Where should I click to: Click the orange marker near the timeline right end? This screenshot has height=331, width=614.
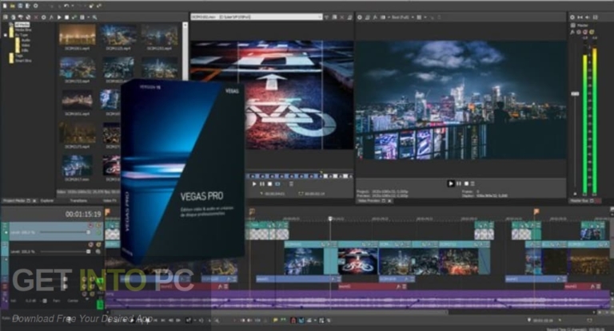[536, 212]
